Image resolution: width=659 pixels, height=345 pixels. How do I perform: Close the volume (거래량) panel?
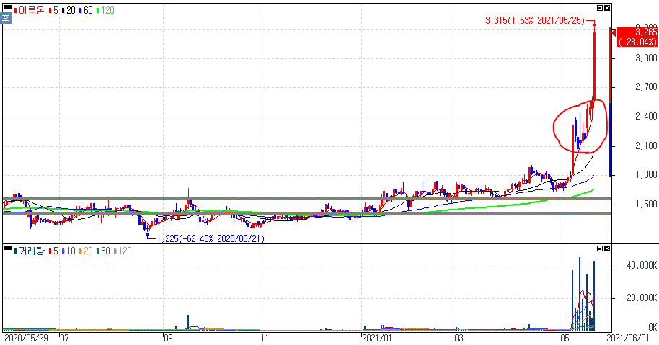(607, 248)
